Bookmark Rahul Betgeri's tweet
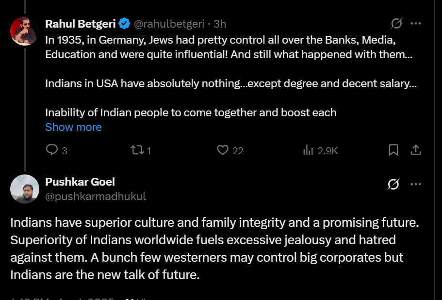 pos(393,150)
